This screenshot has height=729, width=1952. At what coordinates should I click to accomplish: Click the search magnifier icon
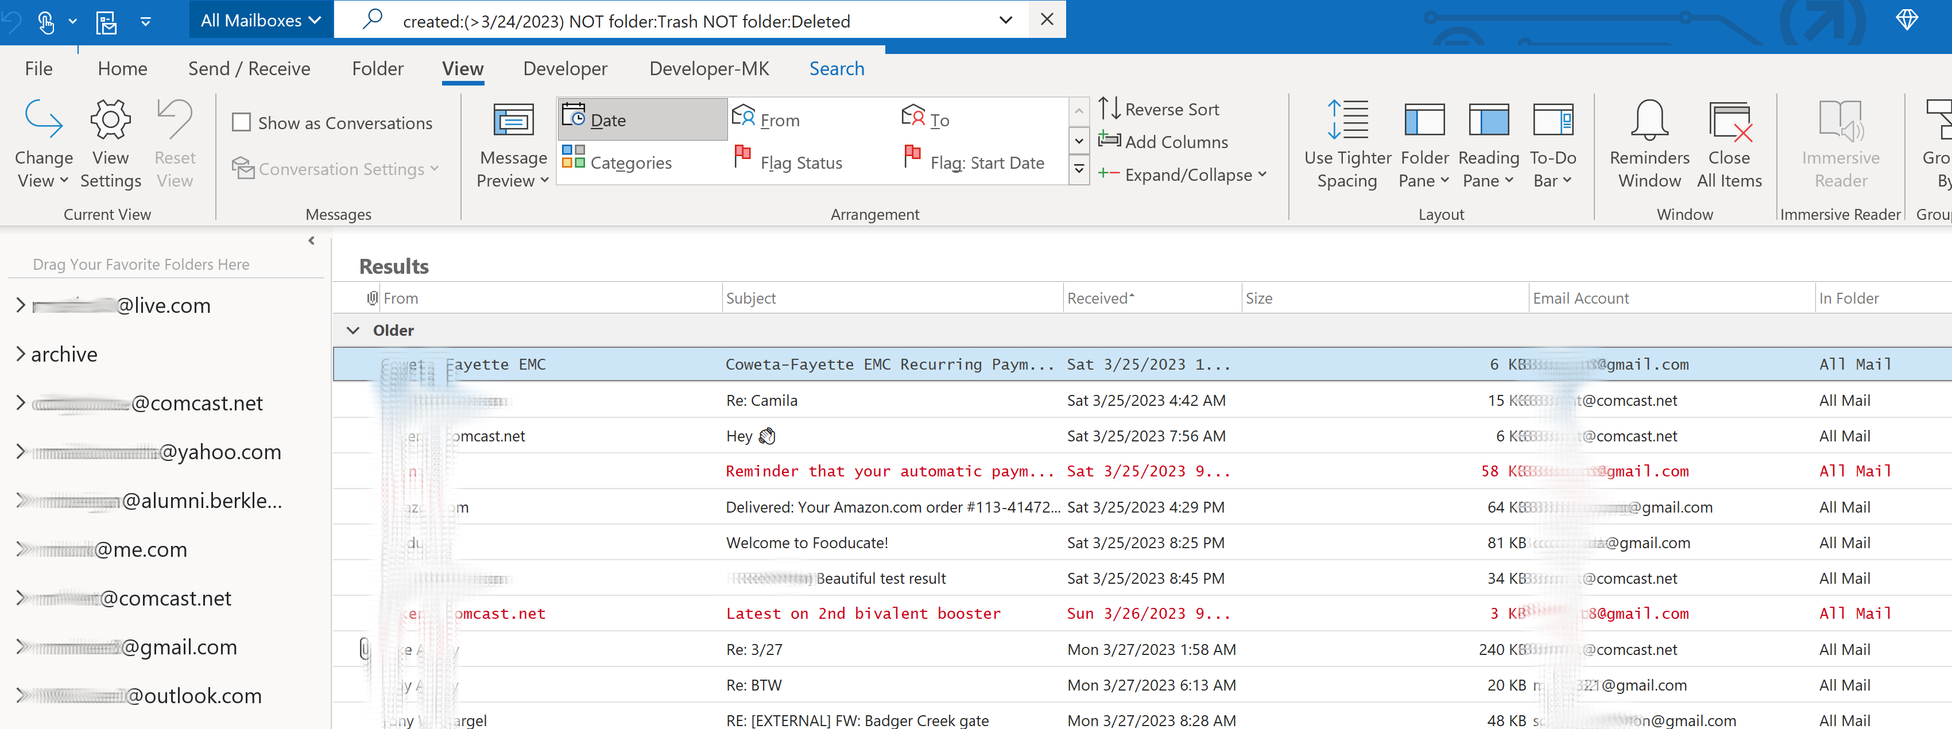tap(372, 19)
